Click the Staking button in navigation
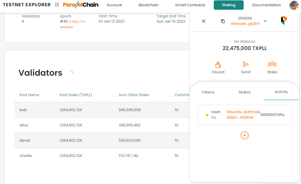The width and height of the screenshot is (301, 184). tap(229, 5)
